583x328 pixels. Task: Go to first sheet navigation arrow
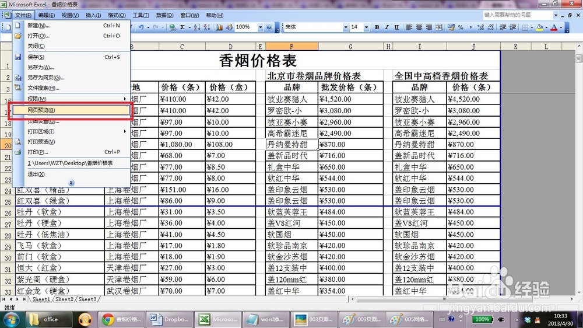click(3, 299)
